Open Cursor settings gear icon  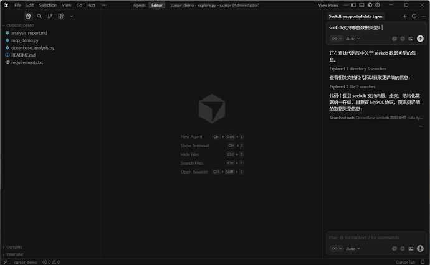(378, 5)
